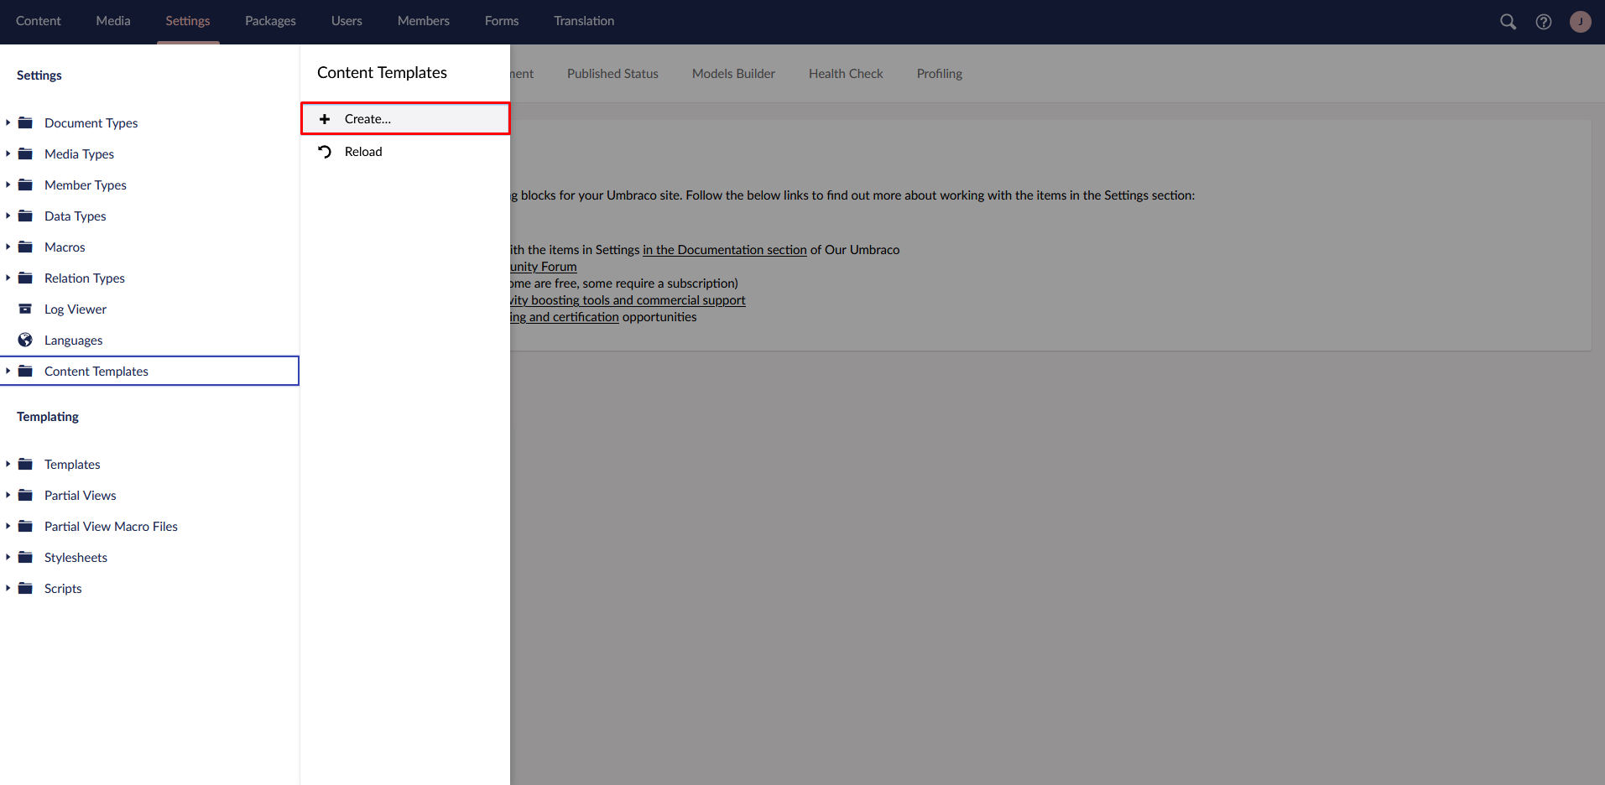Click the Templates folder icon
This screenshot has height=785, width=1605.
point(25,464)
